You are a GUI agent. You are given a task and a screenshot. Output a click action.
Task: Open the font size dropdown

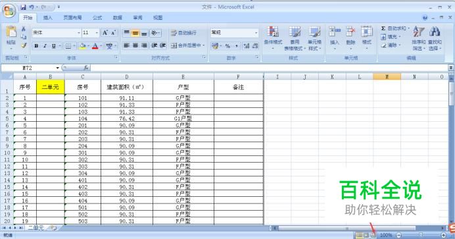click(97, 33)
